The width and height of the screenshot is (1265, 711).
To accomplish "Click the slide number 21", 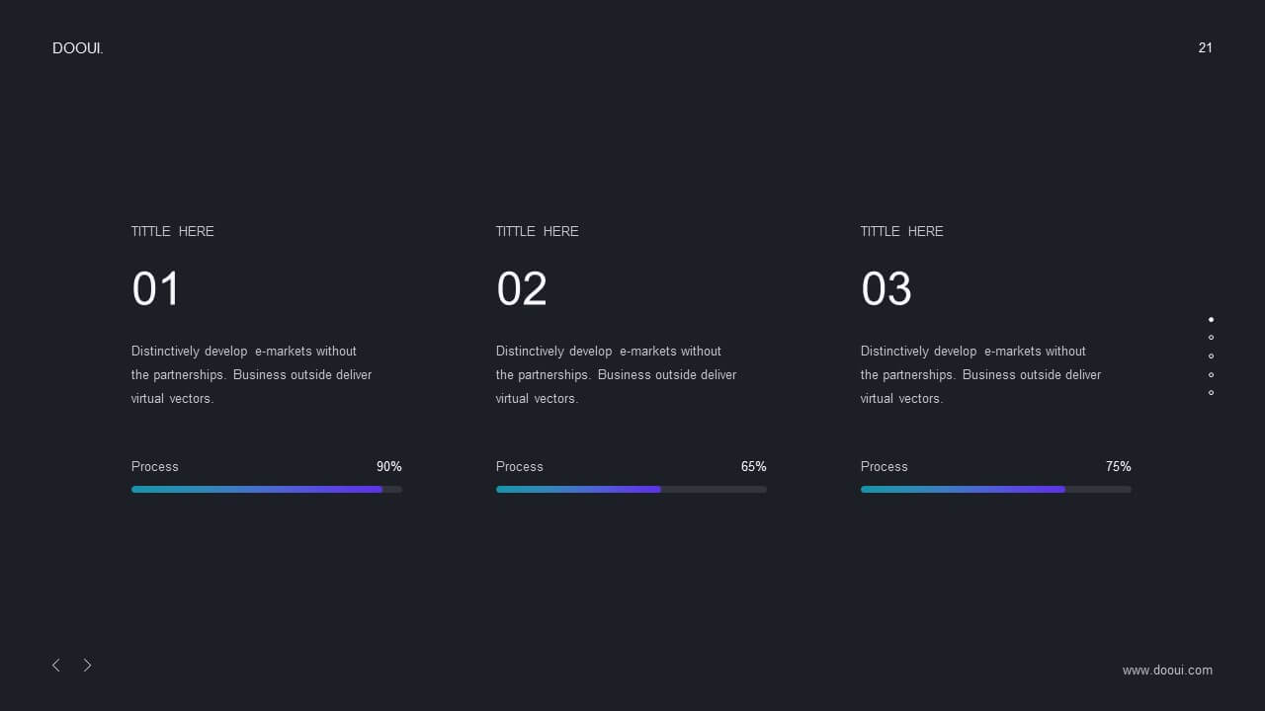I will click(1206, 47).
